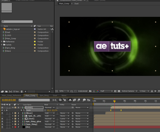The width and height of the screenshot is (160, 132).
Task: Click the fast previews icon
Action: pos(155,91)
